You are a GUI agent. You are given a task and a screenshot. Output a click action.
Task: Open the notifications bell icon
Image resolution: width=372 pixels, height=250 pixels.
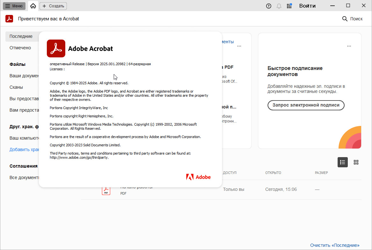tap(279, 6)
